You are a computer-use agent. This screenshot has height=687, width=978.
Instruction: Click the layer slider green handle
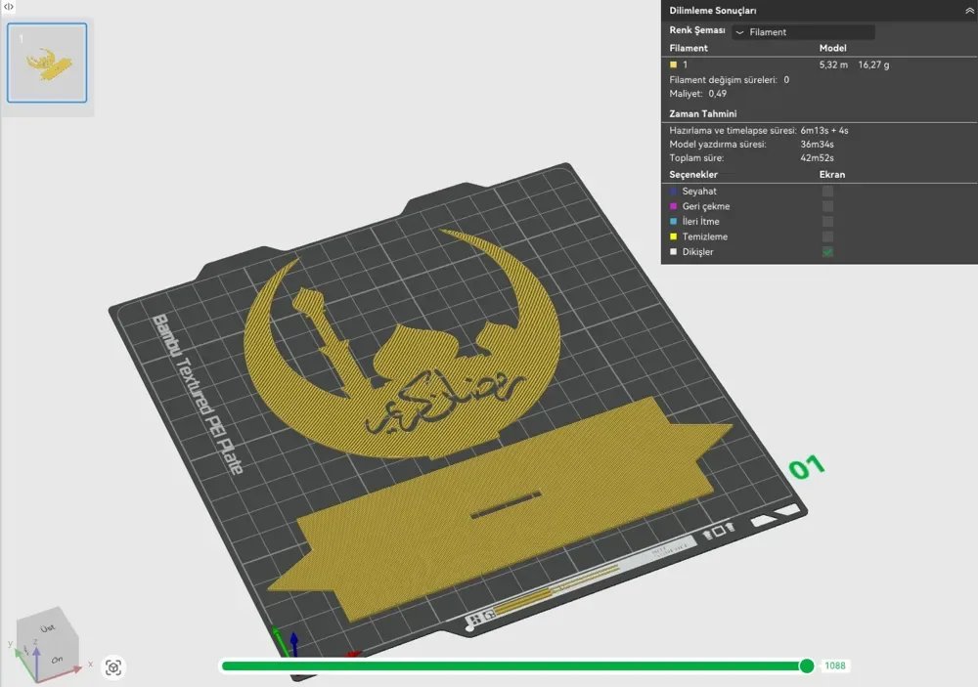[807, 666]
